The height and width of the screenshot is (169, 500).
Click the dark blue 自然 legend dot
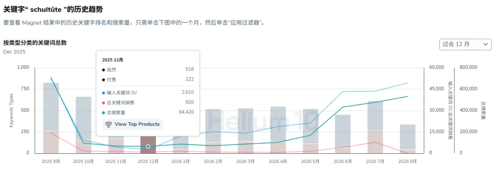pos(104,70)
